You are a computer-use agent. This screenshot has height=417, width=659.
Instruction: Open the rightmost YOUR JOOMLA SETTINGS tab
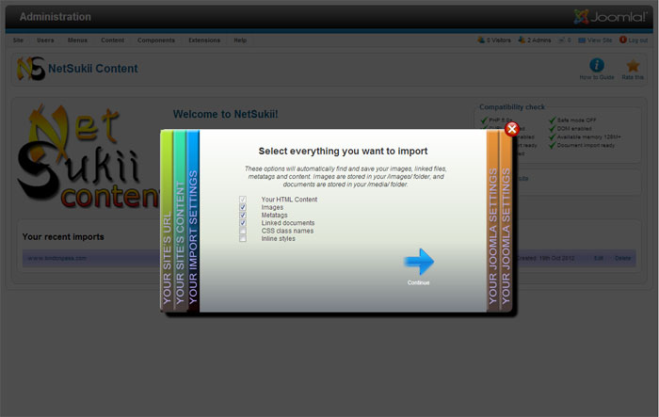[x=506, y=220]
